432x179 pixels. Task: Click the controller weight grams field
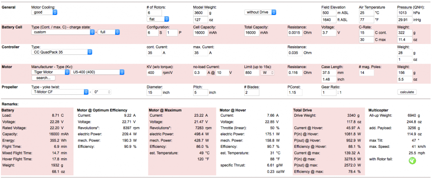pyautogui.click(x=405, y=53)
